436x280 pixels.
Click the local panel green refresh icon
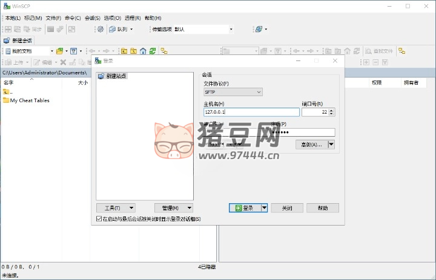tap(153, 51)
